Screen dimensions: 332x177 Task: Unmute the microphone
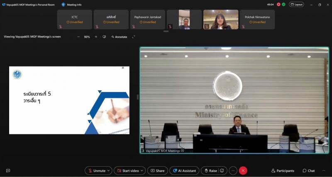pyautogui.click(x=96, y=171)
